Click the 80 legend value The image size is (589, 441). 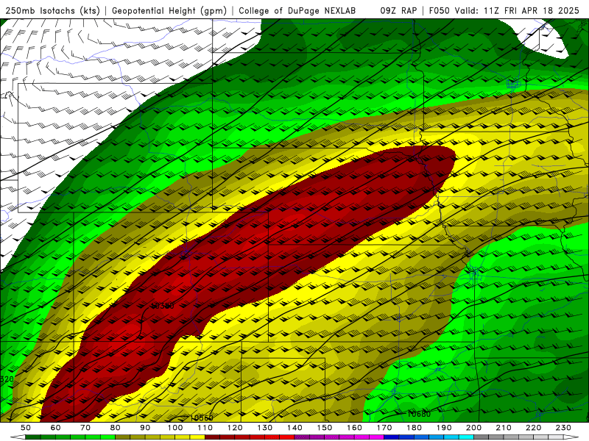pyautogui.click(x=116, y=428)
